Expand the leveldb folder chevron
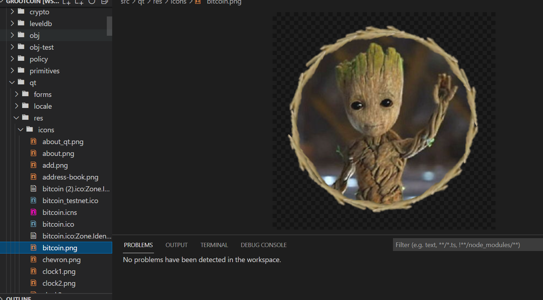543x300 pixels. [13, 23]
